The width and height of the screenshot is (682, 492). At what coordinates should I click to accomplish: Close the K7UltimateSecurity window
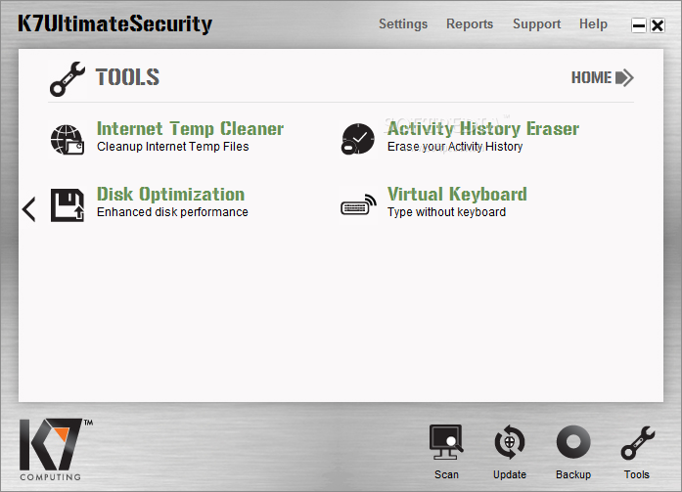pyautogui.click(x=658, y=25)
